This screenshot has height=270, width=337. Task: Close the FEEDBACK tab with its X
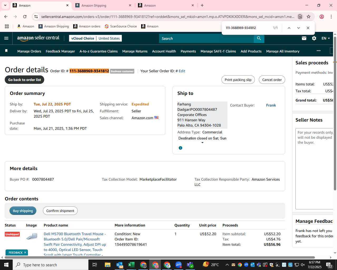pos(25,253)
